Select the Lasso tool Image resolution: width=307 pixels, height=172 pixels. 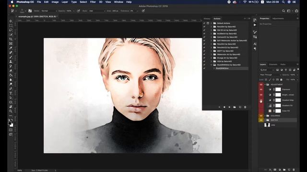click(11, 30)
